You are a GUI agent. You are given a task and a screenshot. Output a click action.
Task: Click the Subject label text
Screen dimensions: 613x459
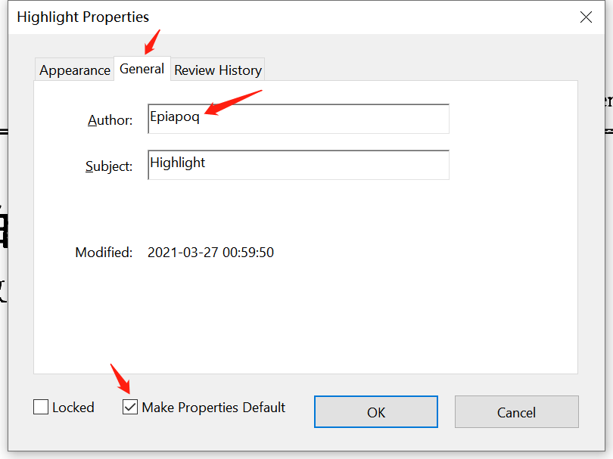(x=109, y=166)
